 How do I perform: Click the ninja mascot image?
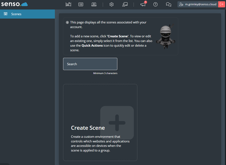[166, 37]
